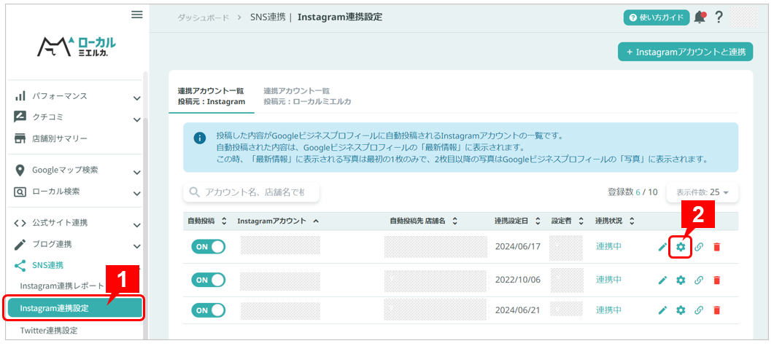Screen dimensions: 774x346
Task: Click the 2024/06/21 date cell
Action: point(518,310)
